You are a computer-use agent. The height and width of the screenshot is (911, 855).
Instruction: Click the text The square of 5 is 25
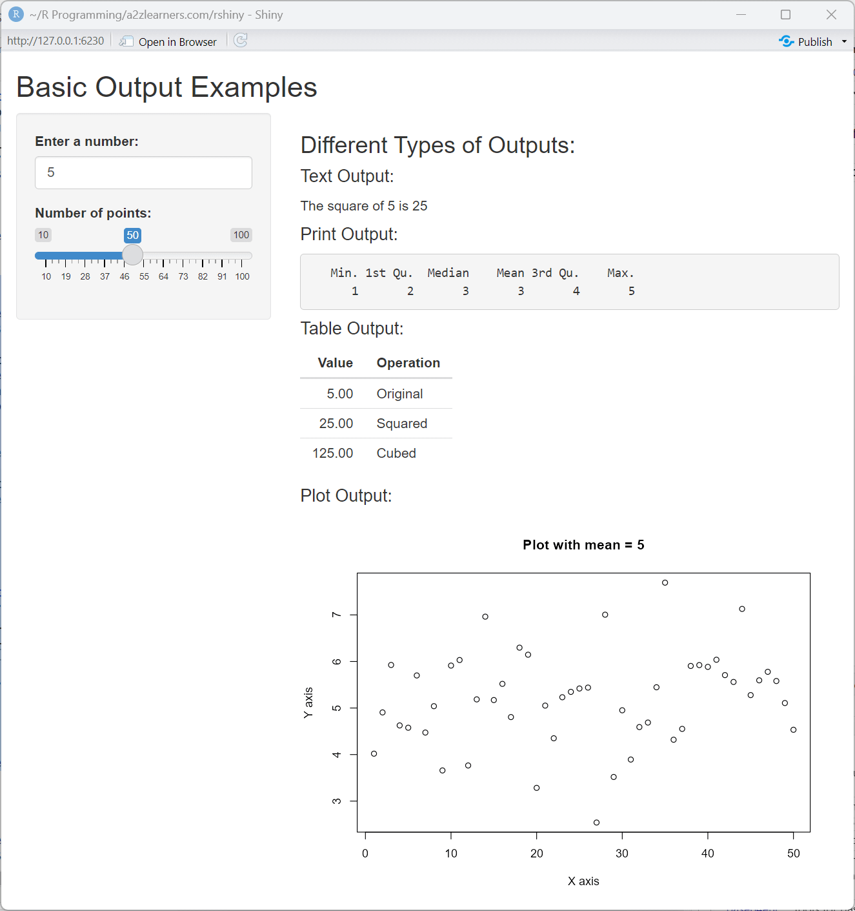click(x=363, y=205)
